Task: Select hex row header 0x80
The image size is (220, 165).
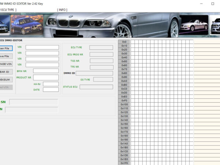Action: (124, 73)
